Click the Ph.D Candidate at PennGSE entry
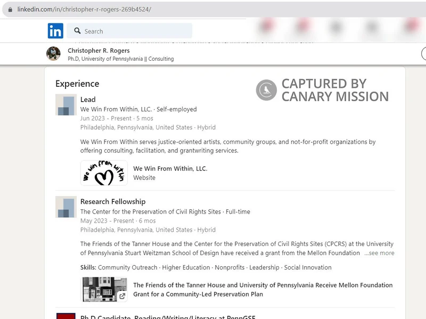 tap(168, 317)
